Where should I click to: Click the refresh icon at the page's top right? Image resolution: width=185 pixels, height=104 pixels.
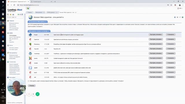tap(175, 17)
